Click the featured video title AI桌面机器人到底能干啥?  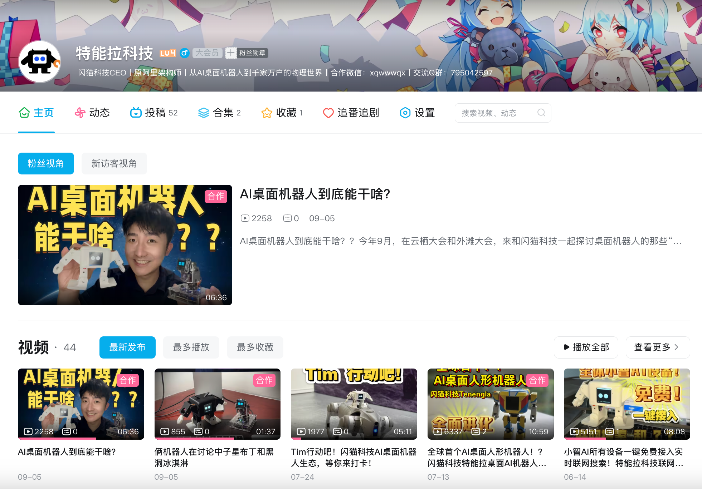point(315,194)
